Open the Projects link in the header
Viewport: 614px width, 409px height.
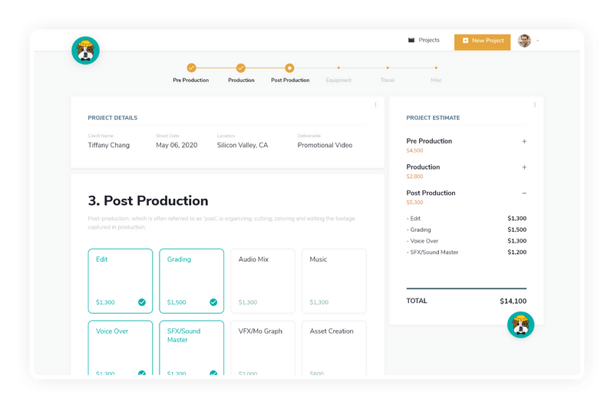click(x=428, y=40)
